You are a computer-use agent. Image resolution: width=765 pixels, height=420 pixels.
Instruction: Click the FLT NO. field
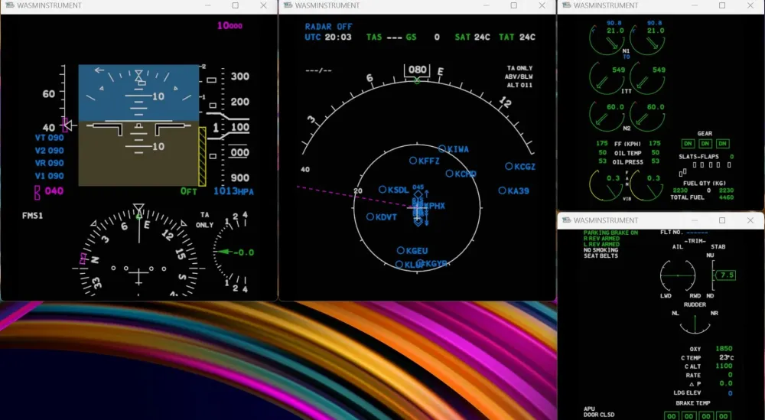683,233
